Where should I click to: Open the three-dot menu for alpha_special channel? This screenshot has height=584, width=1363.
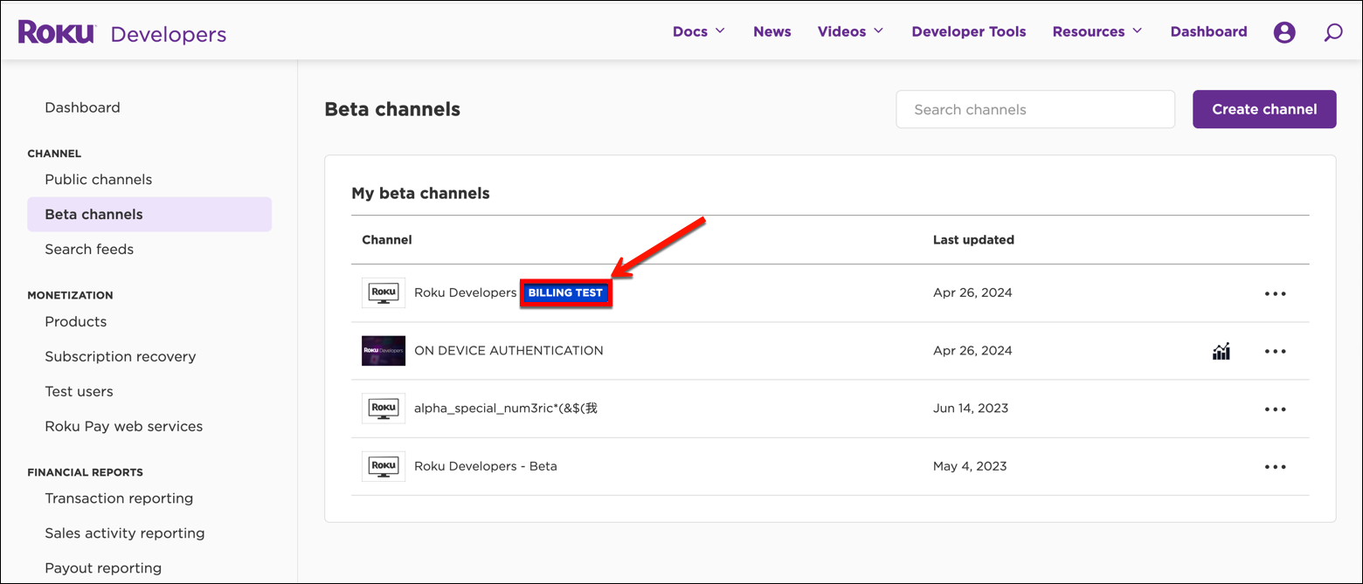[1275, 409]
